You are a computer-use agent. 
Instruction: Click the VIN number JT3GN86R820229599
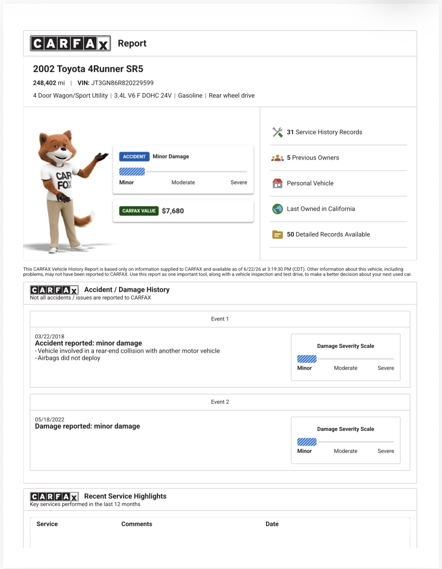pos(122,83)
